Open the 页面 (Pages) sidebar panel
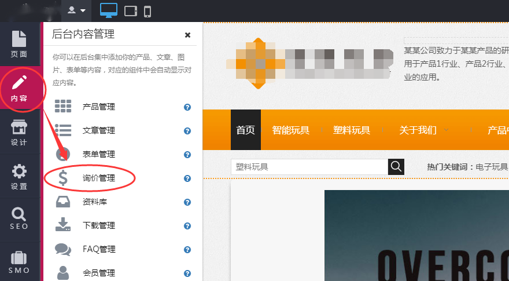This screenshot has height=281, width=509. pyautogui.click(x=19, y=44)
